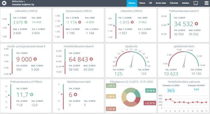
Task: Click the Henkilöstökustannukset bar marker arrow
Action: (x=63, y=66)
